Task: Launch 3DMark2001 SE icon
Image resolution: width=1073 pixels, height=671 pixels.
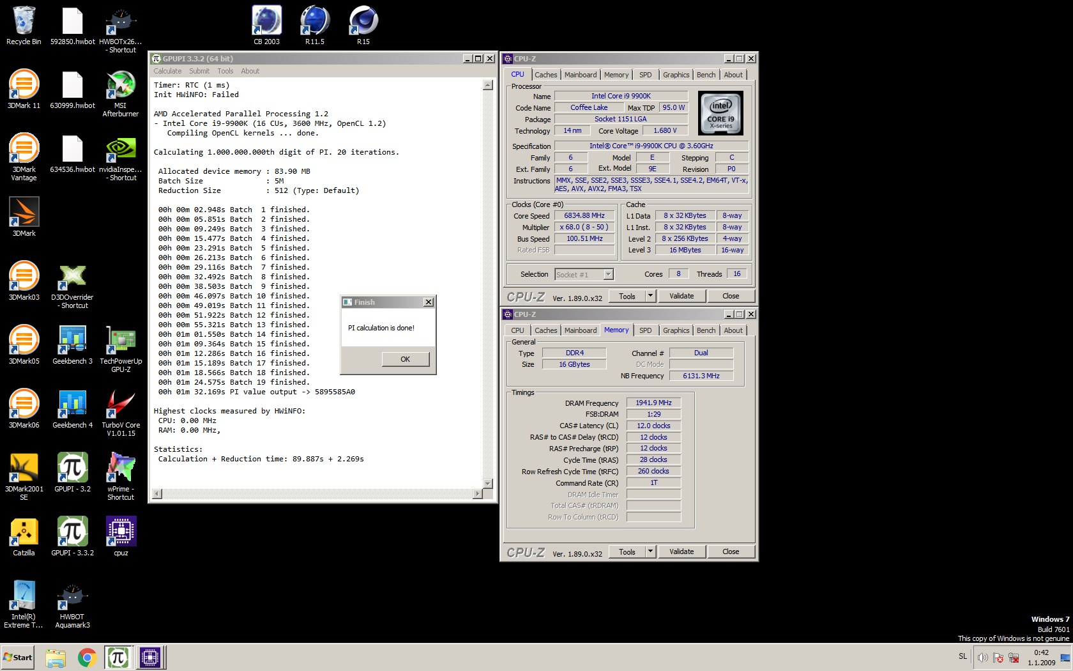Action: (x=24, y=477)
